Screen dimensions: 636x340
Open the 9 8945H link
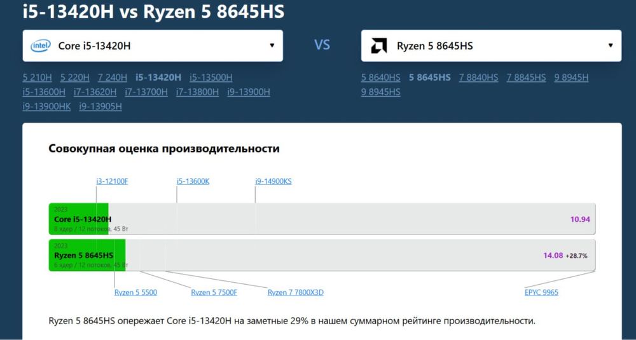571,78
